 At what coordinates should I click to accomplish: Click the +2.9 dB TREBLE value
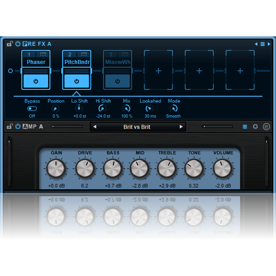coord(167,186)
